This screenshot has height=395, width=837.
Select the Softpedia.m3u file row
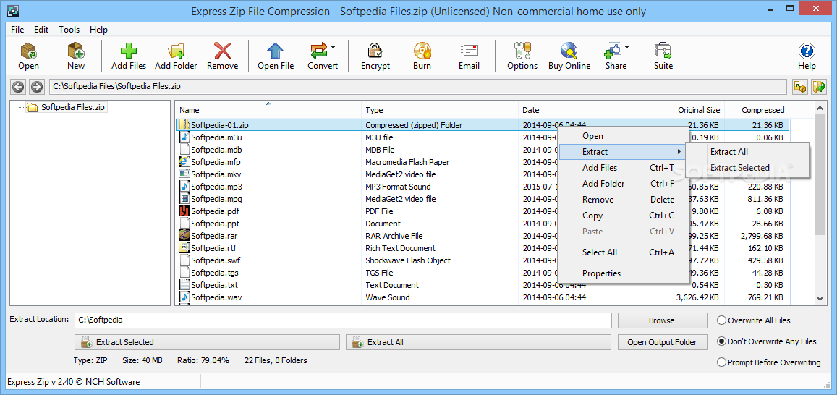pyautogui.click(x=482, y=137)
